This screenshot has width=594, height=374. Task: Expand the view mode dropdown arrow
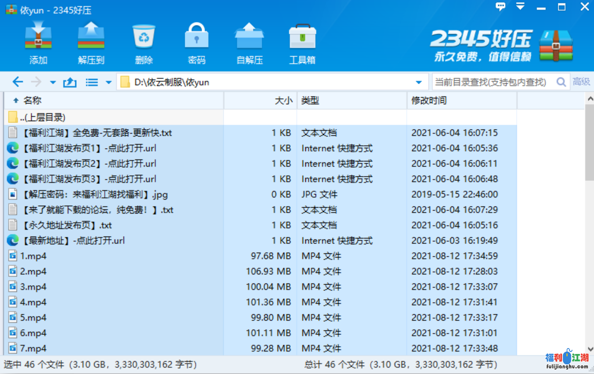pos(108,83)
